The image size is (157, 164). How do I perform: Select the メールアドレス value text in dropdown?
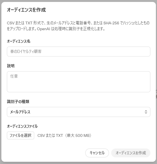coord(20,112)
